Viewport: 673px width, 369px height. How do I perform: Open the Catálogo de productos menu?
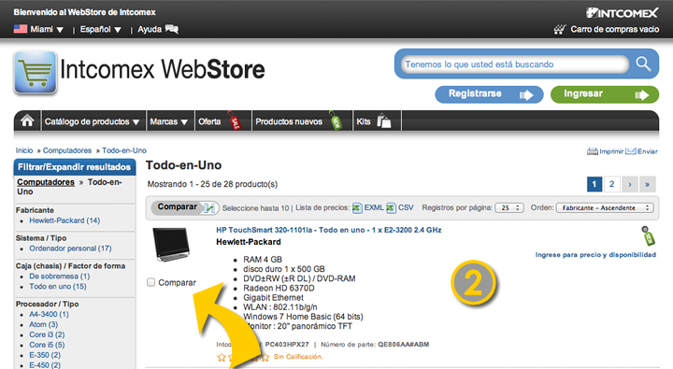pos(92,121)
